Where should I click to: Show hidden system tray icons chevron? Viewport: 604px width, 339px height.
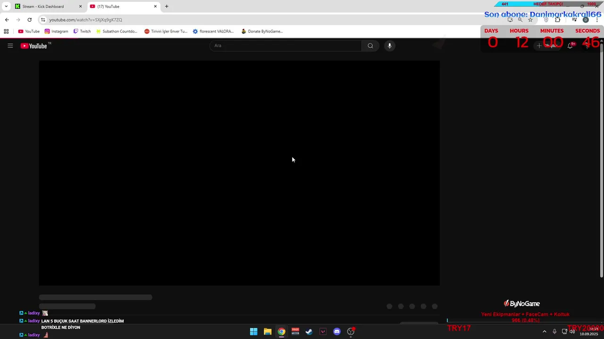[544, 331]
